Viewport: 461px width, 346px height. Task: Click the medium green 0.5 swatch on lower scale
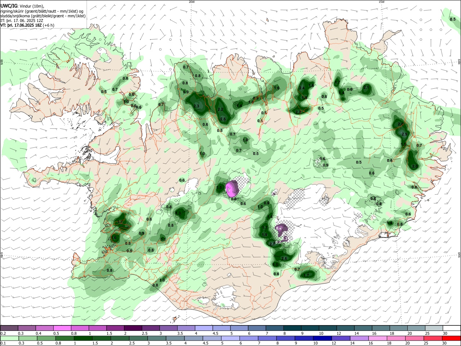(46, 338)
